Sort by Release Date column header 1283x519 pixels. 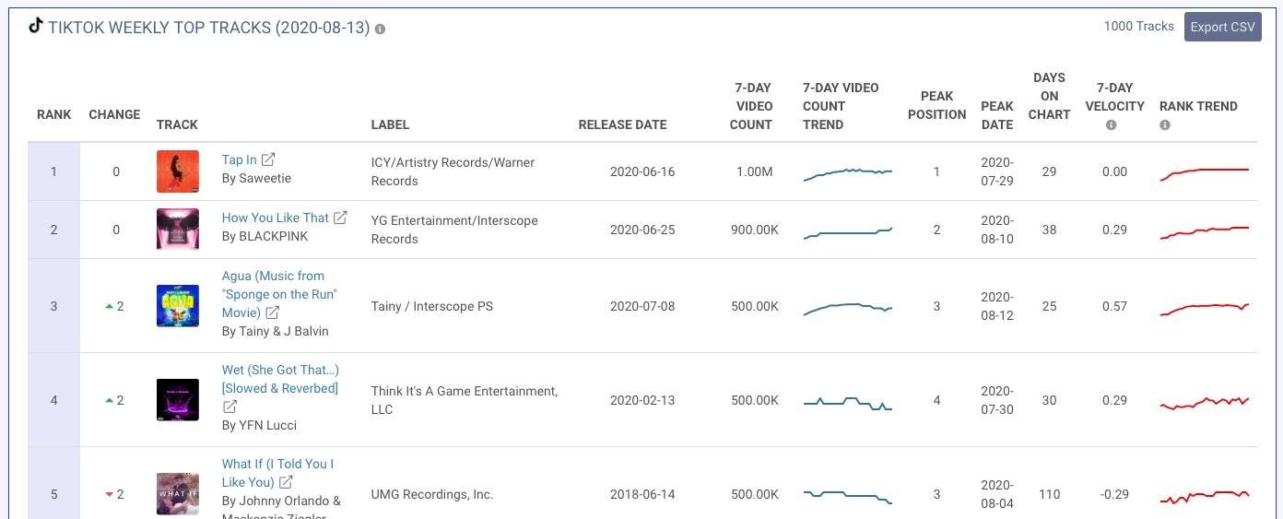pyautogui.click(x=622, y=124)
